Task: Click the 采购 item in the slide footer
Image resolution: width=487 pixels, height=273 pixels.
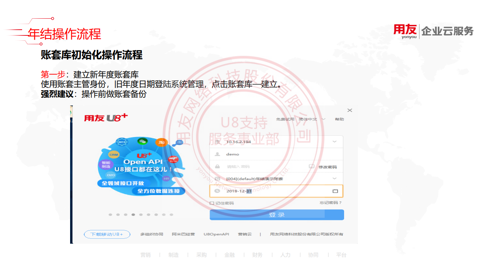Action: click(x=202, y=255)
